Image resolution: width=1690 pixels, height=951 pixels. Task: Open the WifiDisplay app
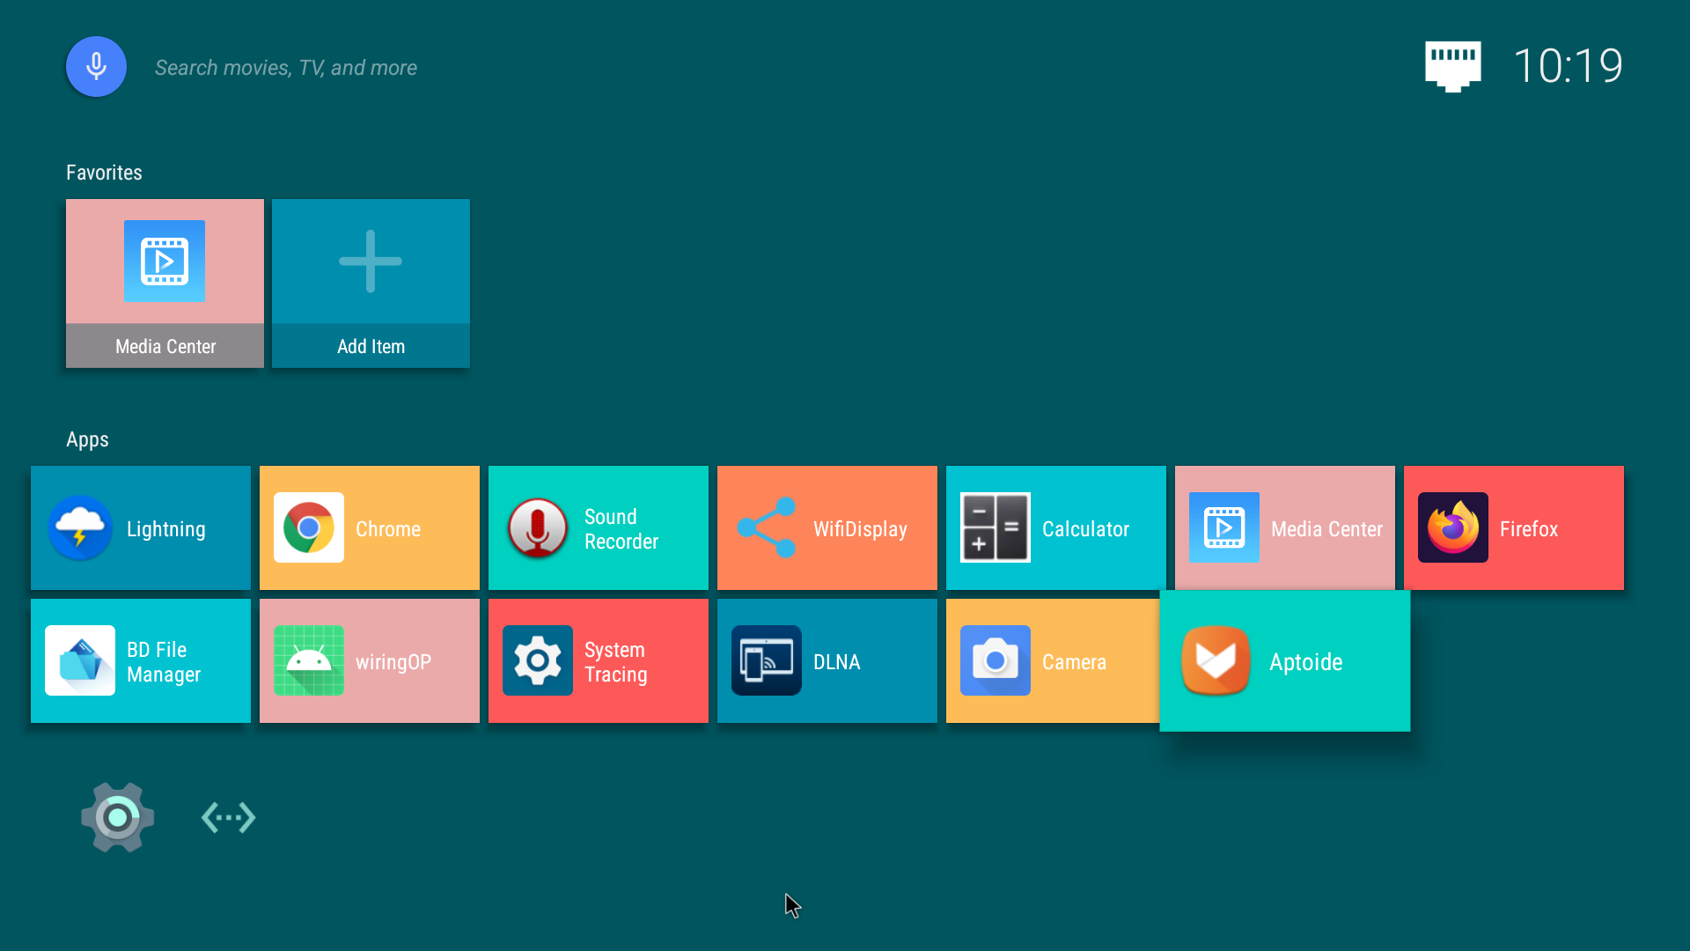(x=827, y=528)
